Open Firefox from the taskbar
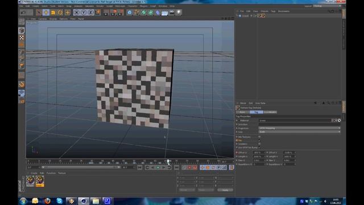The image size is (364, 205). coord(47,201)
